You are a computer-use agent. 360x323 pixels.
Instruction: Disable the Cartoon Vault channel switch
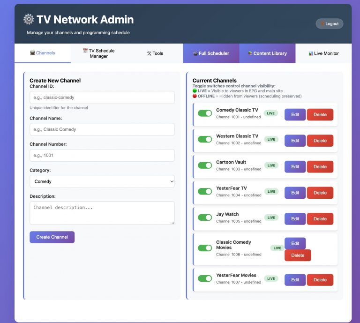(x=205, y=165)
